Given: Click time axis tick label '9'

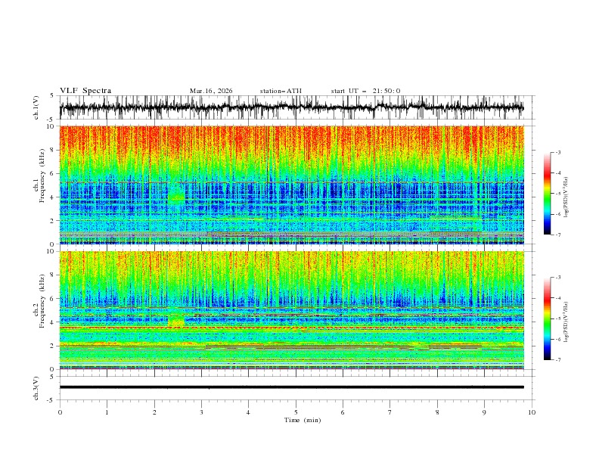Looking at the screenshot, I should pyautogui.click(x=484, y=412).
